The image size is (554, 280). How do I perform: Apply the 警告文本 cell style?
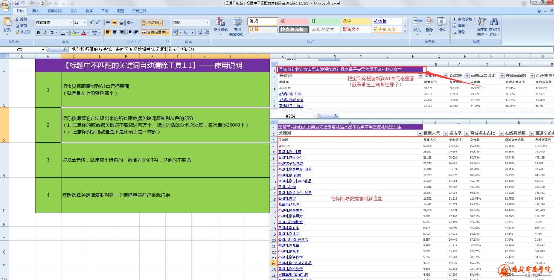[x=356, y=29]
